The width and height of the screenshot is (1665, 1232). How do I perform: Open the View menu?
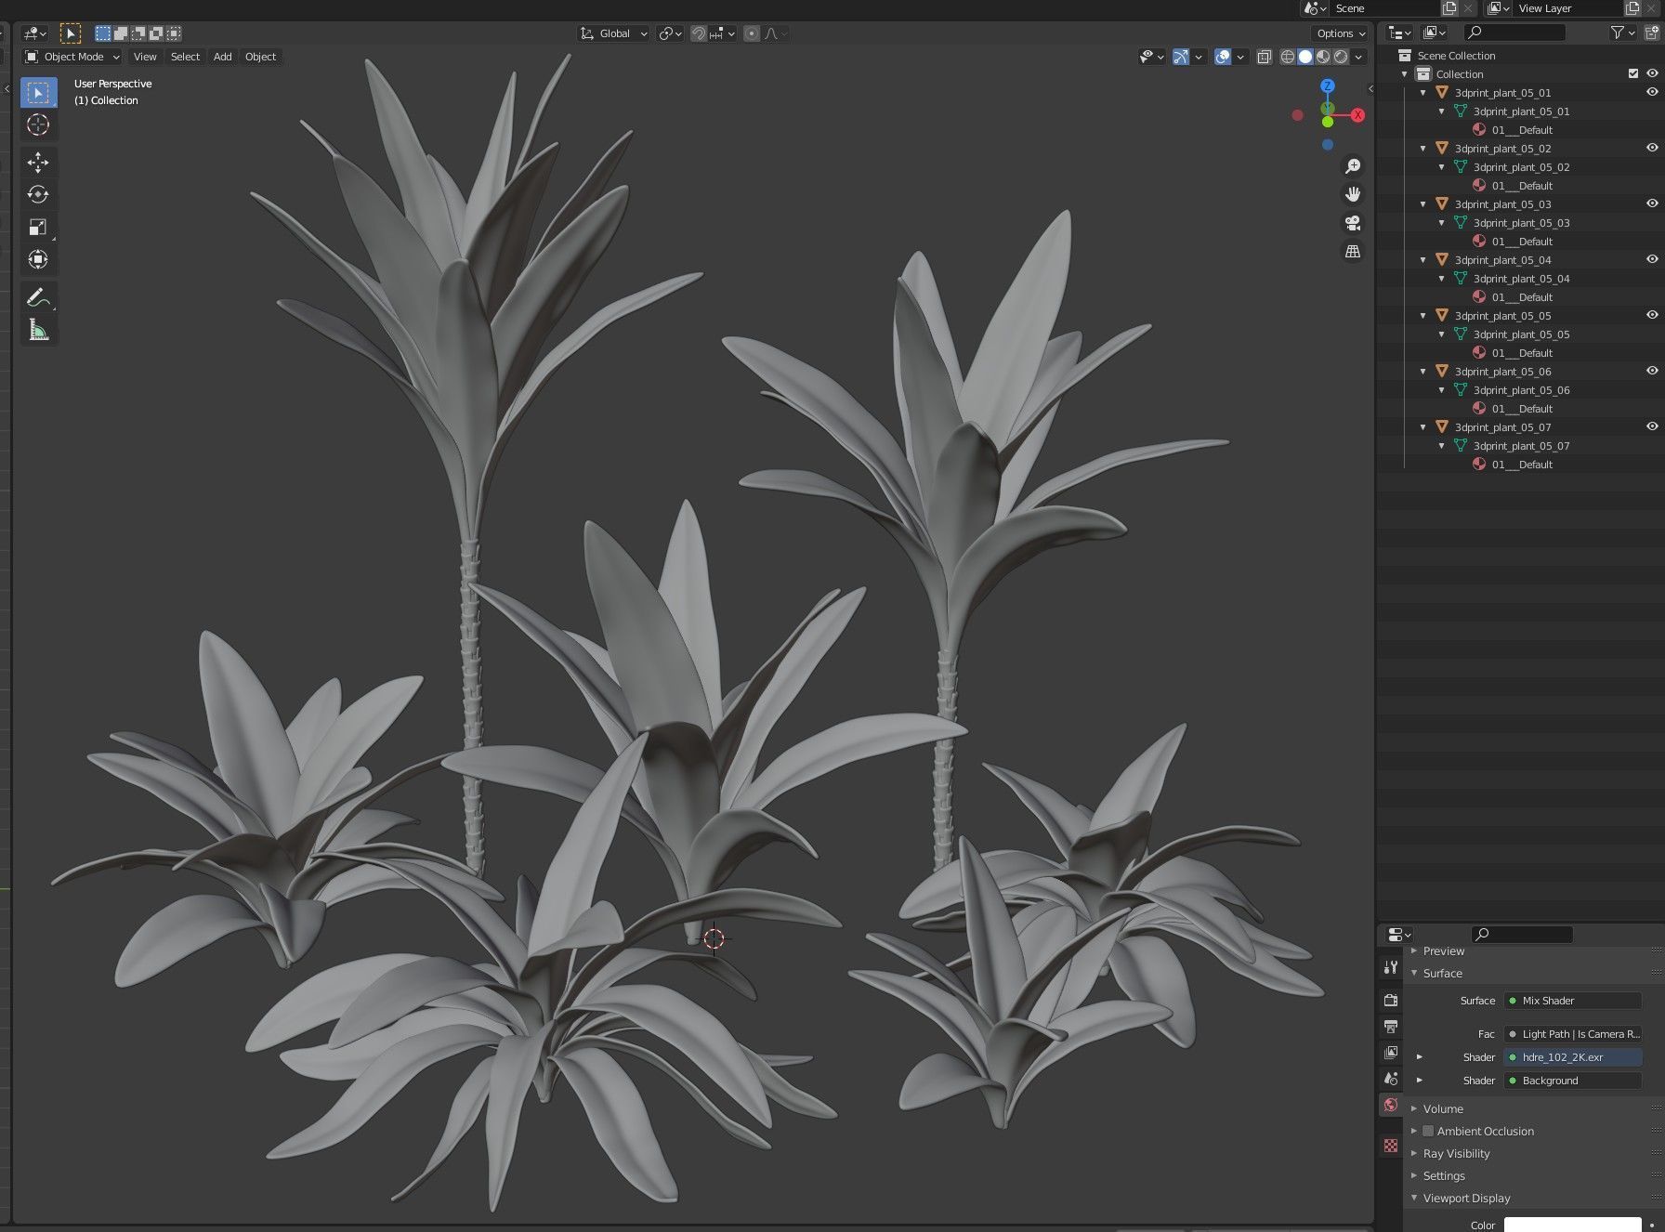click(x=145, y=57)
